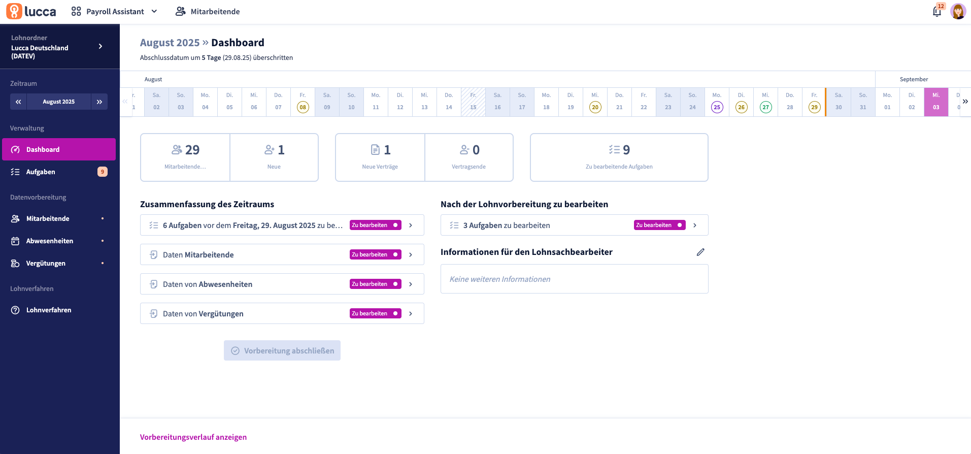
Task: Select Vergütungen in the sidebar
Action: tap(46, 263)
